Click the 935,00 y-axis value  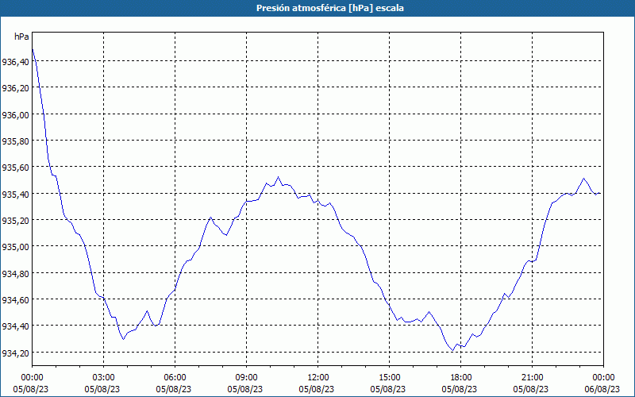click(15, 247)
